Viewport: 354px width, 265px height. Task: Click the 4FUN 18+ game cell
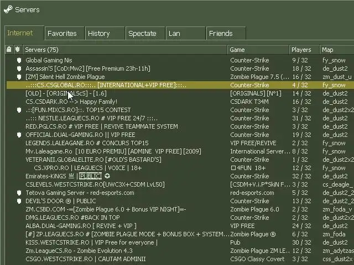click(248, 168)
